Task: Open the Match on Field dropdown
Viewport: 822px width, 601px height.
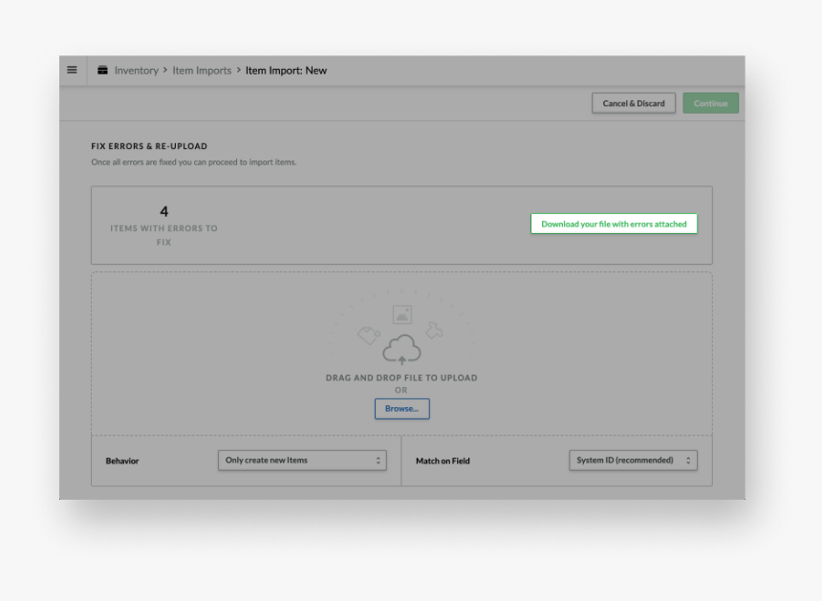Action: [634, 461]
